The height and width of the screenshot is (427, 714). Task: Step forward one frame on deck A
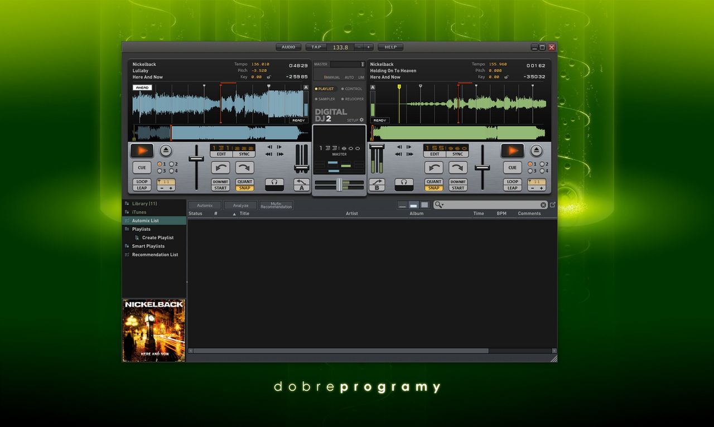279,147
